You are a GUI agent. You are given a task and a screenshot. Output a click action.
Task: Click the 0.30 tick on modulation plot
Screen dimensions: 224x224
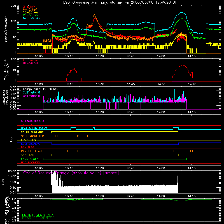(x=13, y=87)
